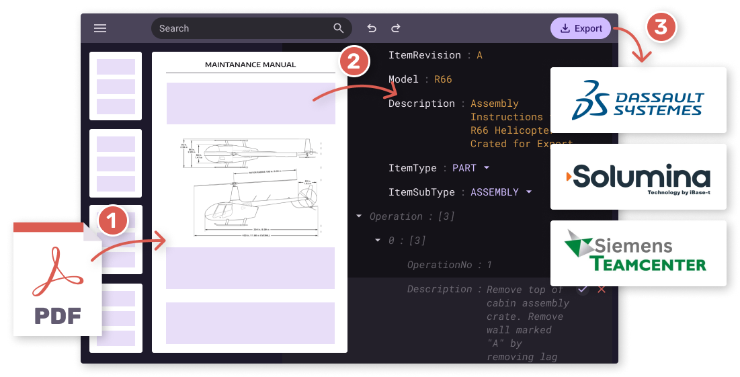740x377 pixels.
Task: Open the hamburger menu
Action: point(100,28)
